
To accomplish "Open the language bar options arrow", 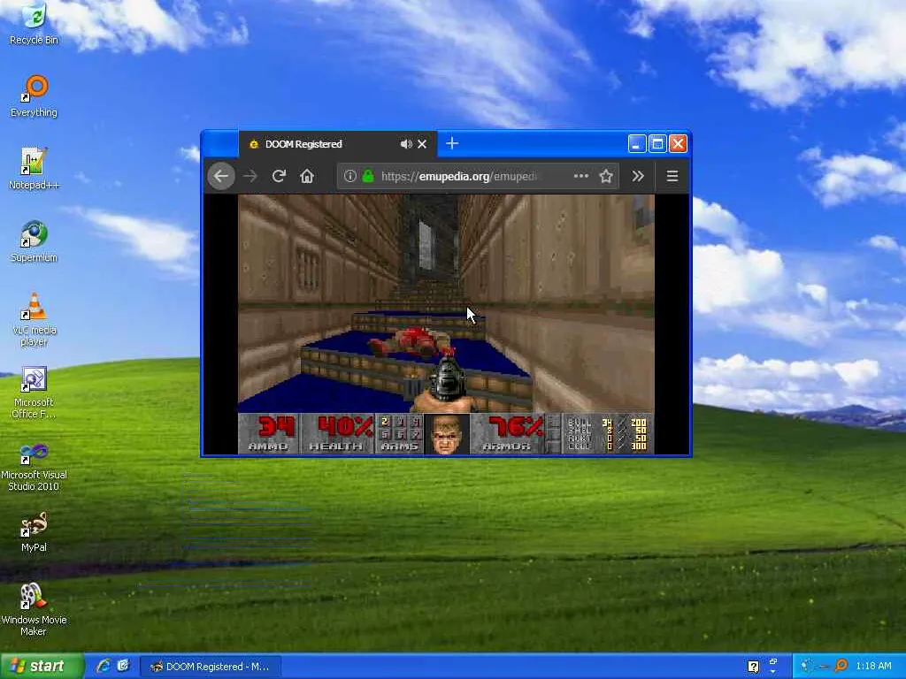I will point(773,672).
